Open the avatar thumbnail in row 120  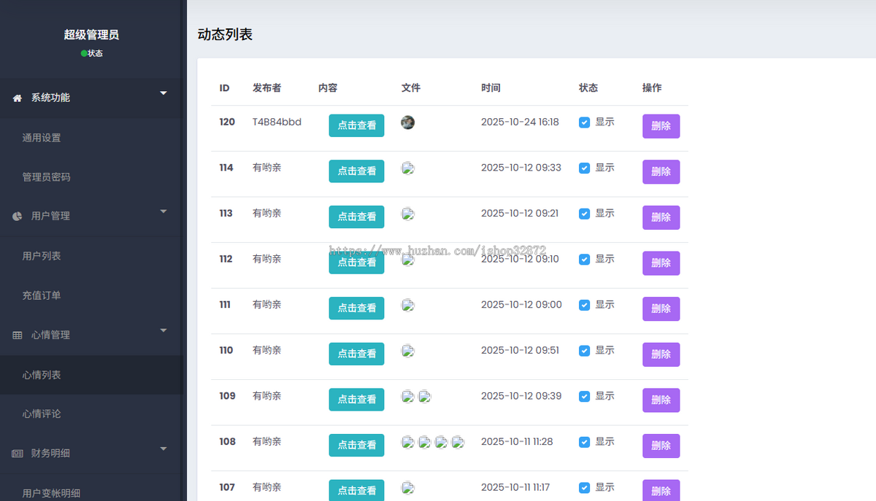[x=408, y=122]
